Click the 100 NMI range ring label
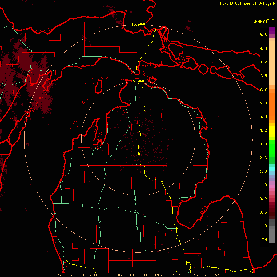The height and width of the screenshot is (277, 277). 138,24
